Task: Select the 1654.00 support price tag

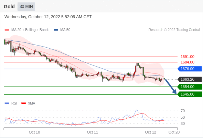Action: click(x=190, y=87)
